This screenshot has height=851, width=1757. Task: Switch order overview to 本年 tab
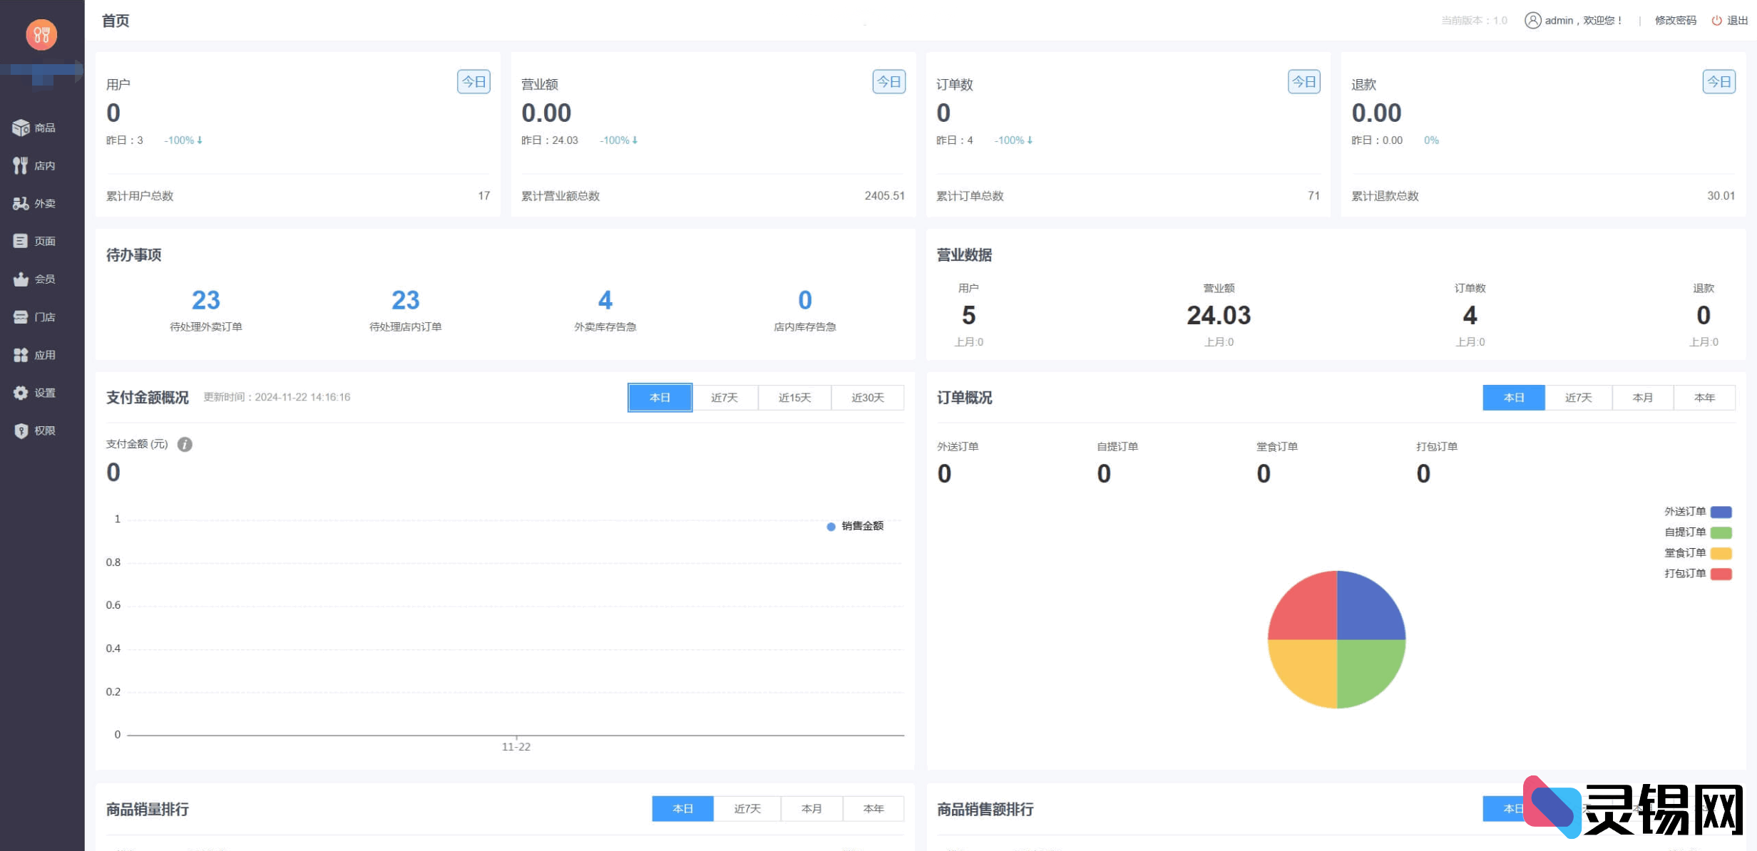click(x=1704, y=397)
